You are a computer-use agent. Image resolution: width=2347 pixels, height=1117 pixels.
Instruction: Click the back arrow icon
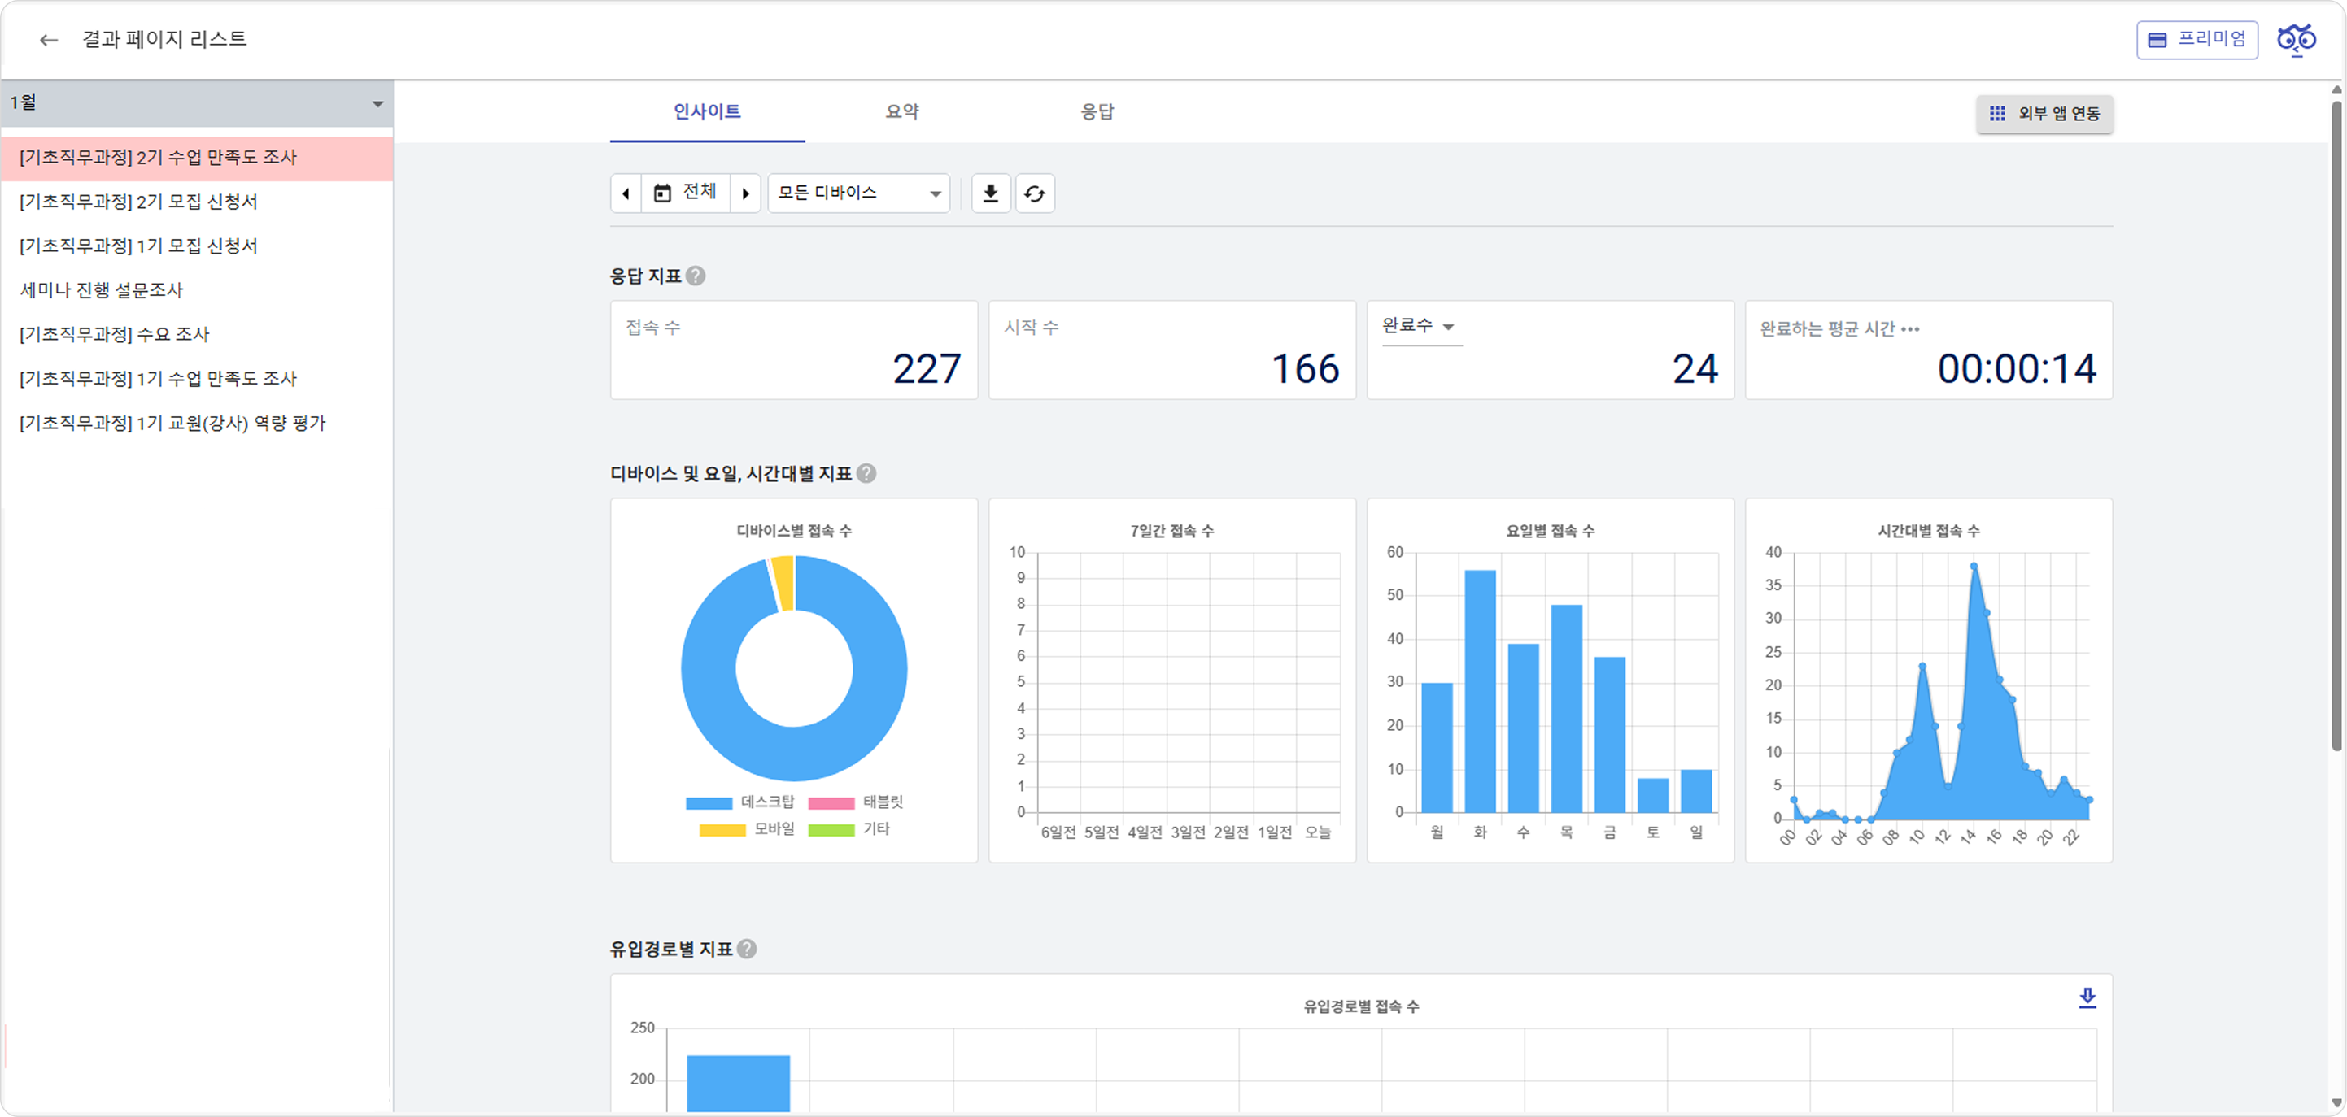tap(48, 40)
